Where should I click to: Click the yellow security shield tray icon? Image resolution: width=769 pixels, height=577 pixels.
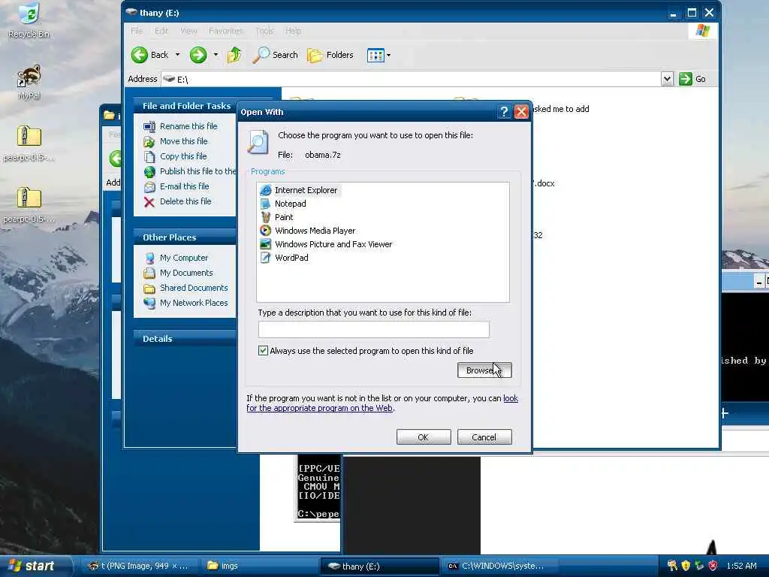(686, 566)
